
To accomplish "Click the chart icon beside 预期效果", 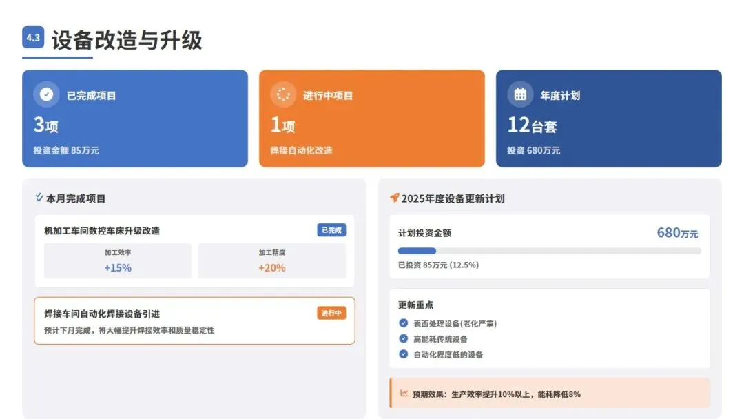I will pyautogui.click(x=404, y=393).
